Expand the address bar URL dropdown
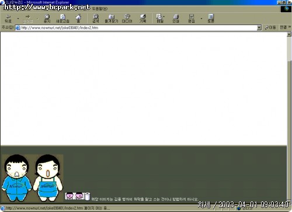Screen dimensions: 292x212 pyautogui.click(x=259, y=28)
